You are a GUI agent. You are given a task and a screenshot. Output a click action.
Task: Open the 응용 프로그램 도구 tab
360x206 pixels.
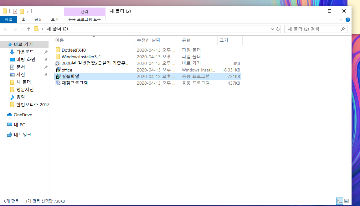[84, 19]
